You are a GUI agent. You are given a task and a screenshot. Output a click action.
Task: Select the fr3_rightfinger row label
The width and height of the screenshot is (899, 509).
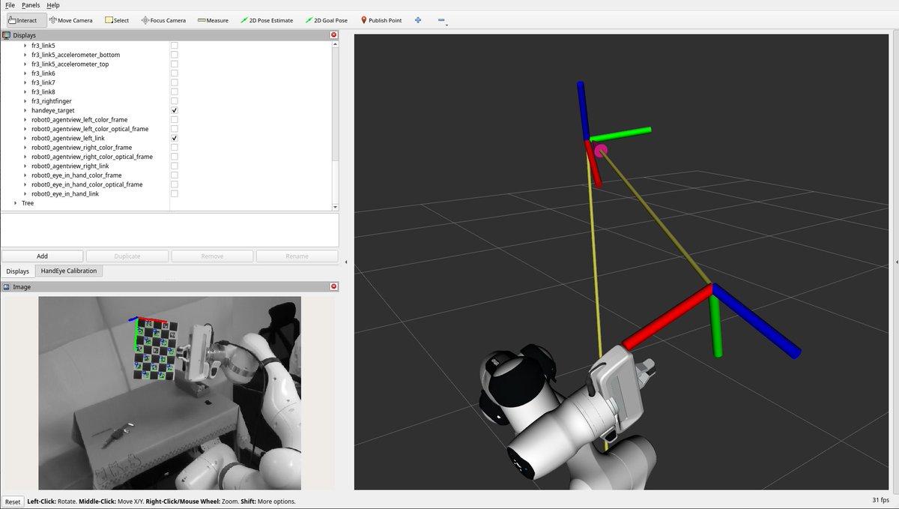point(52,101)
